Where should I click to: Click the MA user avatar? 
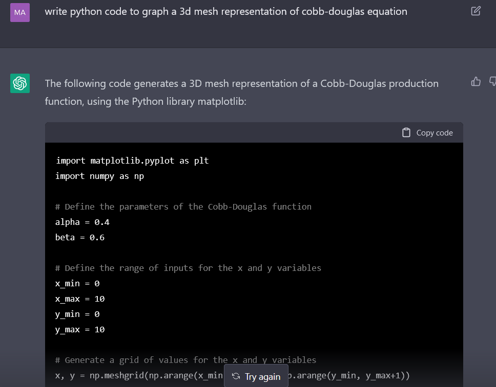pos(20,12)
